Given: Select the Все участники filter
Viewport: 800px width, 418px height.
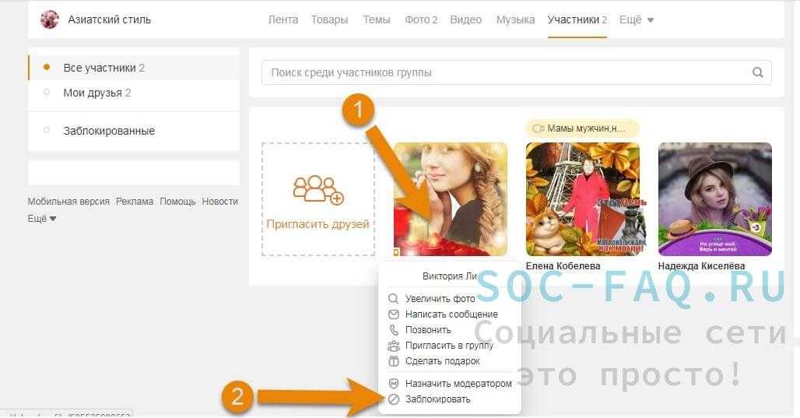Looking at the screenshot, I should click(104, 68).
